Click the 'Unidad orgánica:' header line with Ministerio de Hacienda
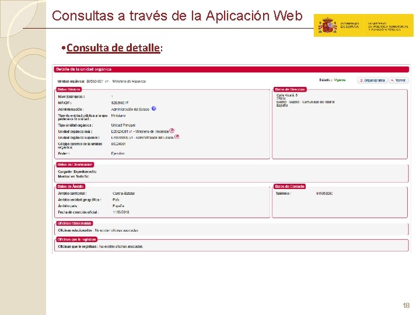420x315 pixels. tap(101, 81)
